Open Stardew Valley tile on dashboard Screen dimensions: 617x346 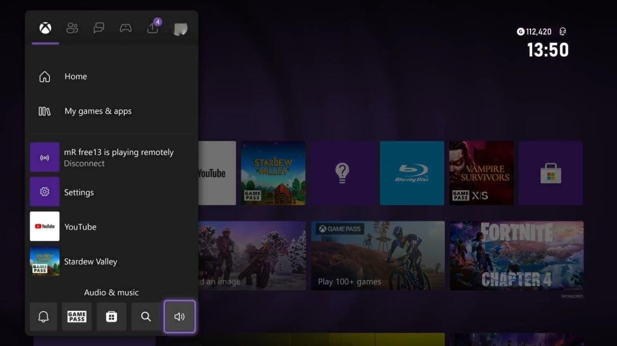click(x=273, y=173)
